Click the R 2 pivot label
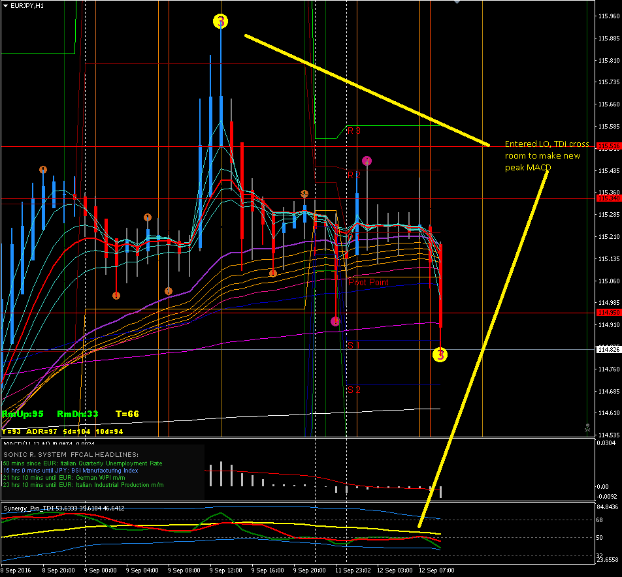Image resolution: width=622 pixels, height=577 pixels. [354, 175]
